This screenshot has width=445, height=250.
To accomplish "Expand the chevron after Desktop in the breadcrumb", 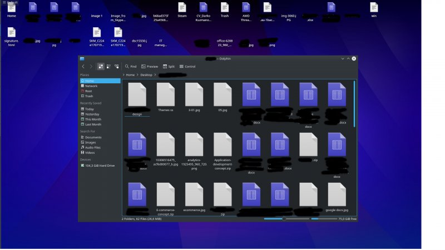I will [155, 75].
